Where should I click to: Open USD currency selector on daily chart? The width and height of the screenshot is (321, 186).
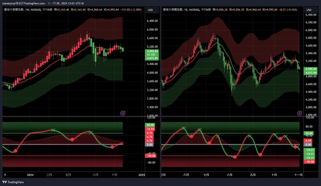pos(311,10)
